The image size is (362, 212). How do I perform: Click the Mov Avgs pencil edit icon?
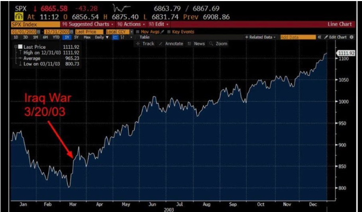click(162, 32)
